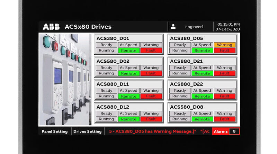The width and height of the screenshot is (277, 154).
Task: Click the alarm count 9 field
Action: (x=234, y=132)
